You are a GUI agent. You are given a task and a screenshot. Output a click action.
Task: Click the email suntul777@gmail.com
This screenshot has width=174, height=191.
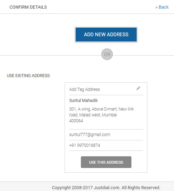[90, 134]
